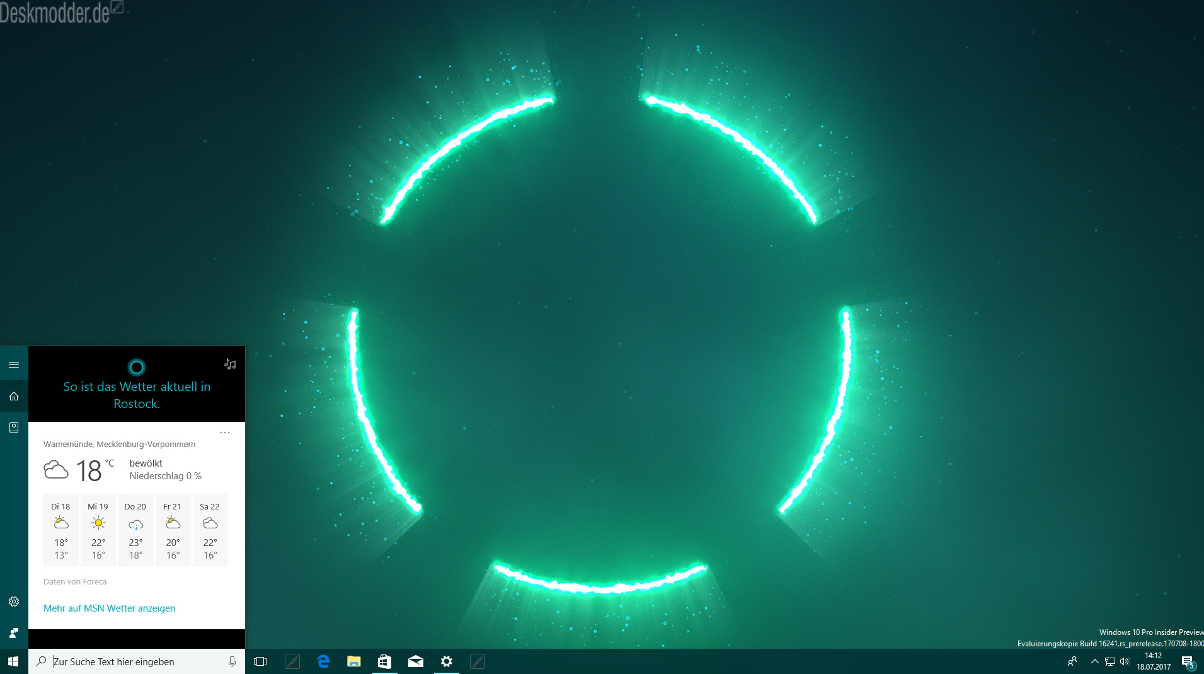Open Windows Start button
This screenshot has height=674, width=1204.
click(x=14, y=661)
